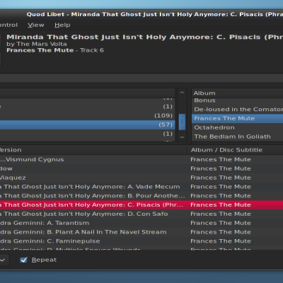Click Frances The Mute - Track 6 text
The image size is (283, 283).
pyautogui.click(x=55, y=50)
